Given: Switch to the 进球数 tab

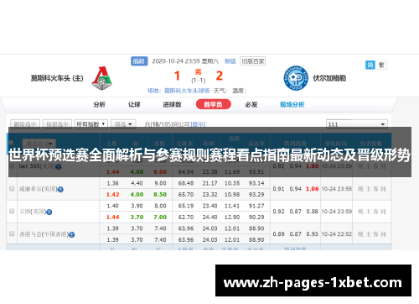Looking at the screenshot, I should click(172, 104).
